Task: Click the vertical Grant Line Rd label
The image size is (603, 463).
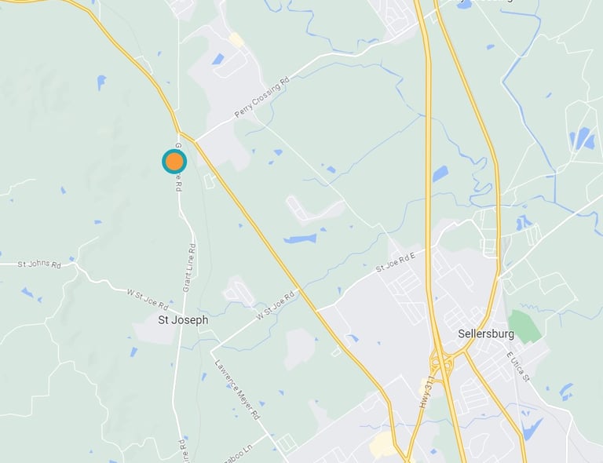Action: (189, 268)
